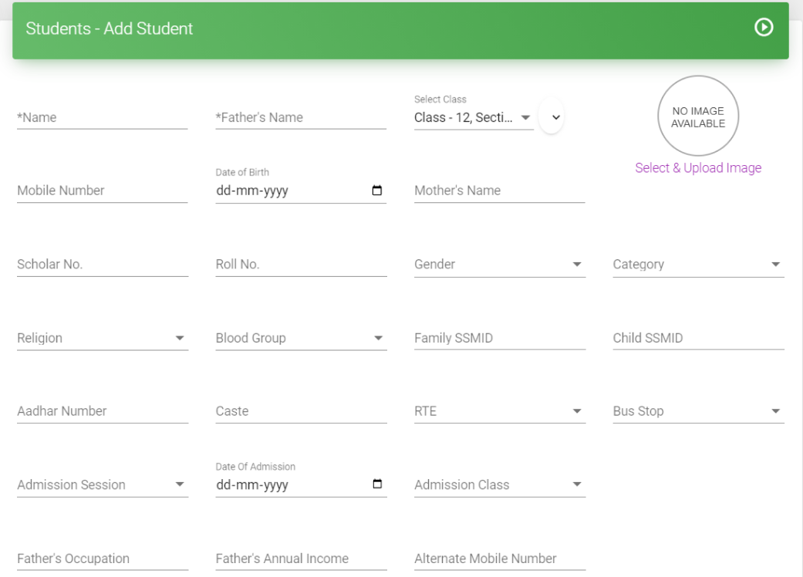
Task: Click the Scholar No. field
Action: click(x=103, y=264)
